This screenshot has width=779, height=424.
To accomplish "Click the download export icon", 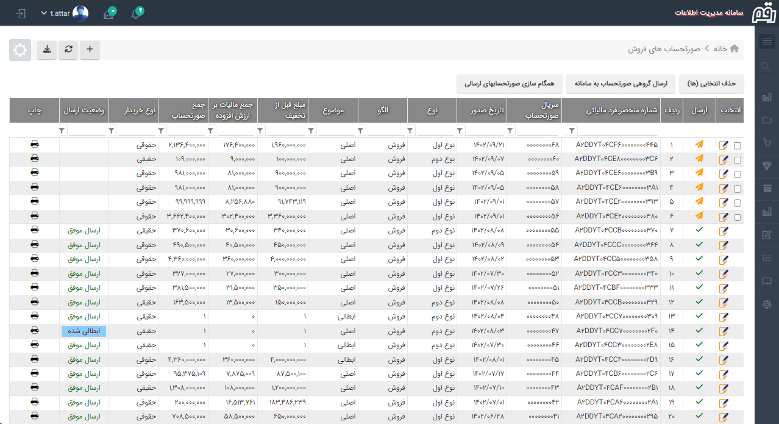I will (x=47, y=50).
